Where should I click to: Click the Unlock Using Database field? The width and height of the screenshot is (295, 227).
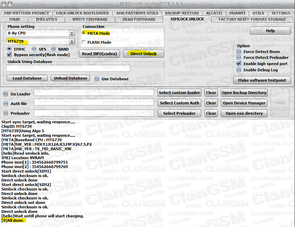coord(68,68)
